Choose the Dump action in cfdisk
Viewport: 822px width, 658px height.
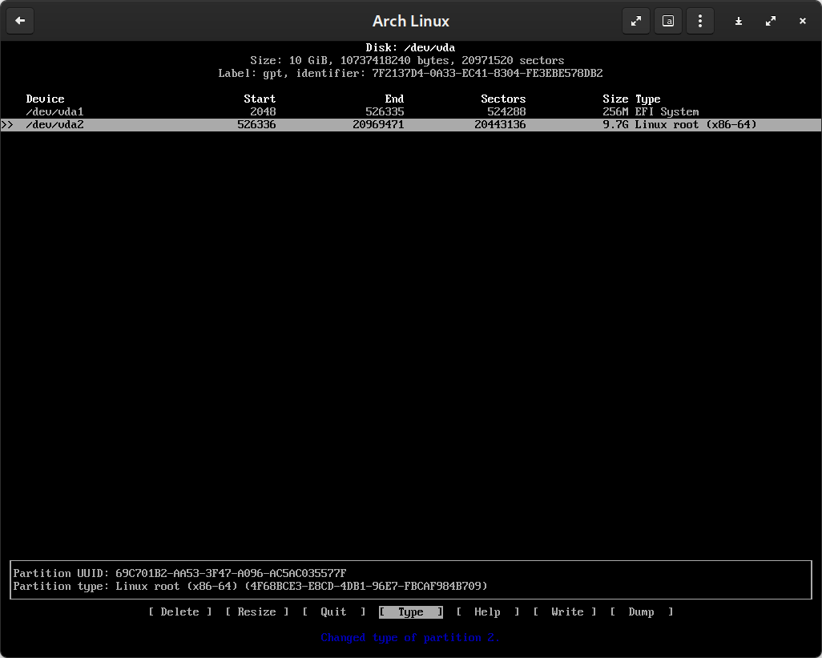pyautogui.click(x=641, y=612)
